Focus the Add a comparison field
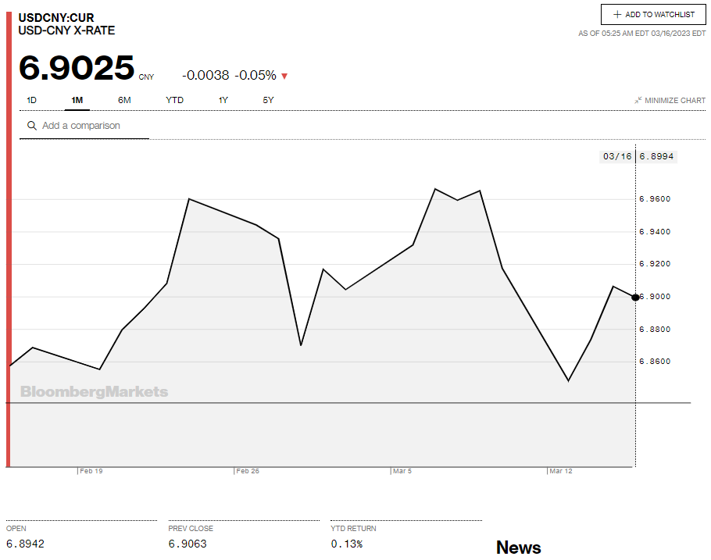 90,126
